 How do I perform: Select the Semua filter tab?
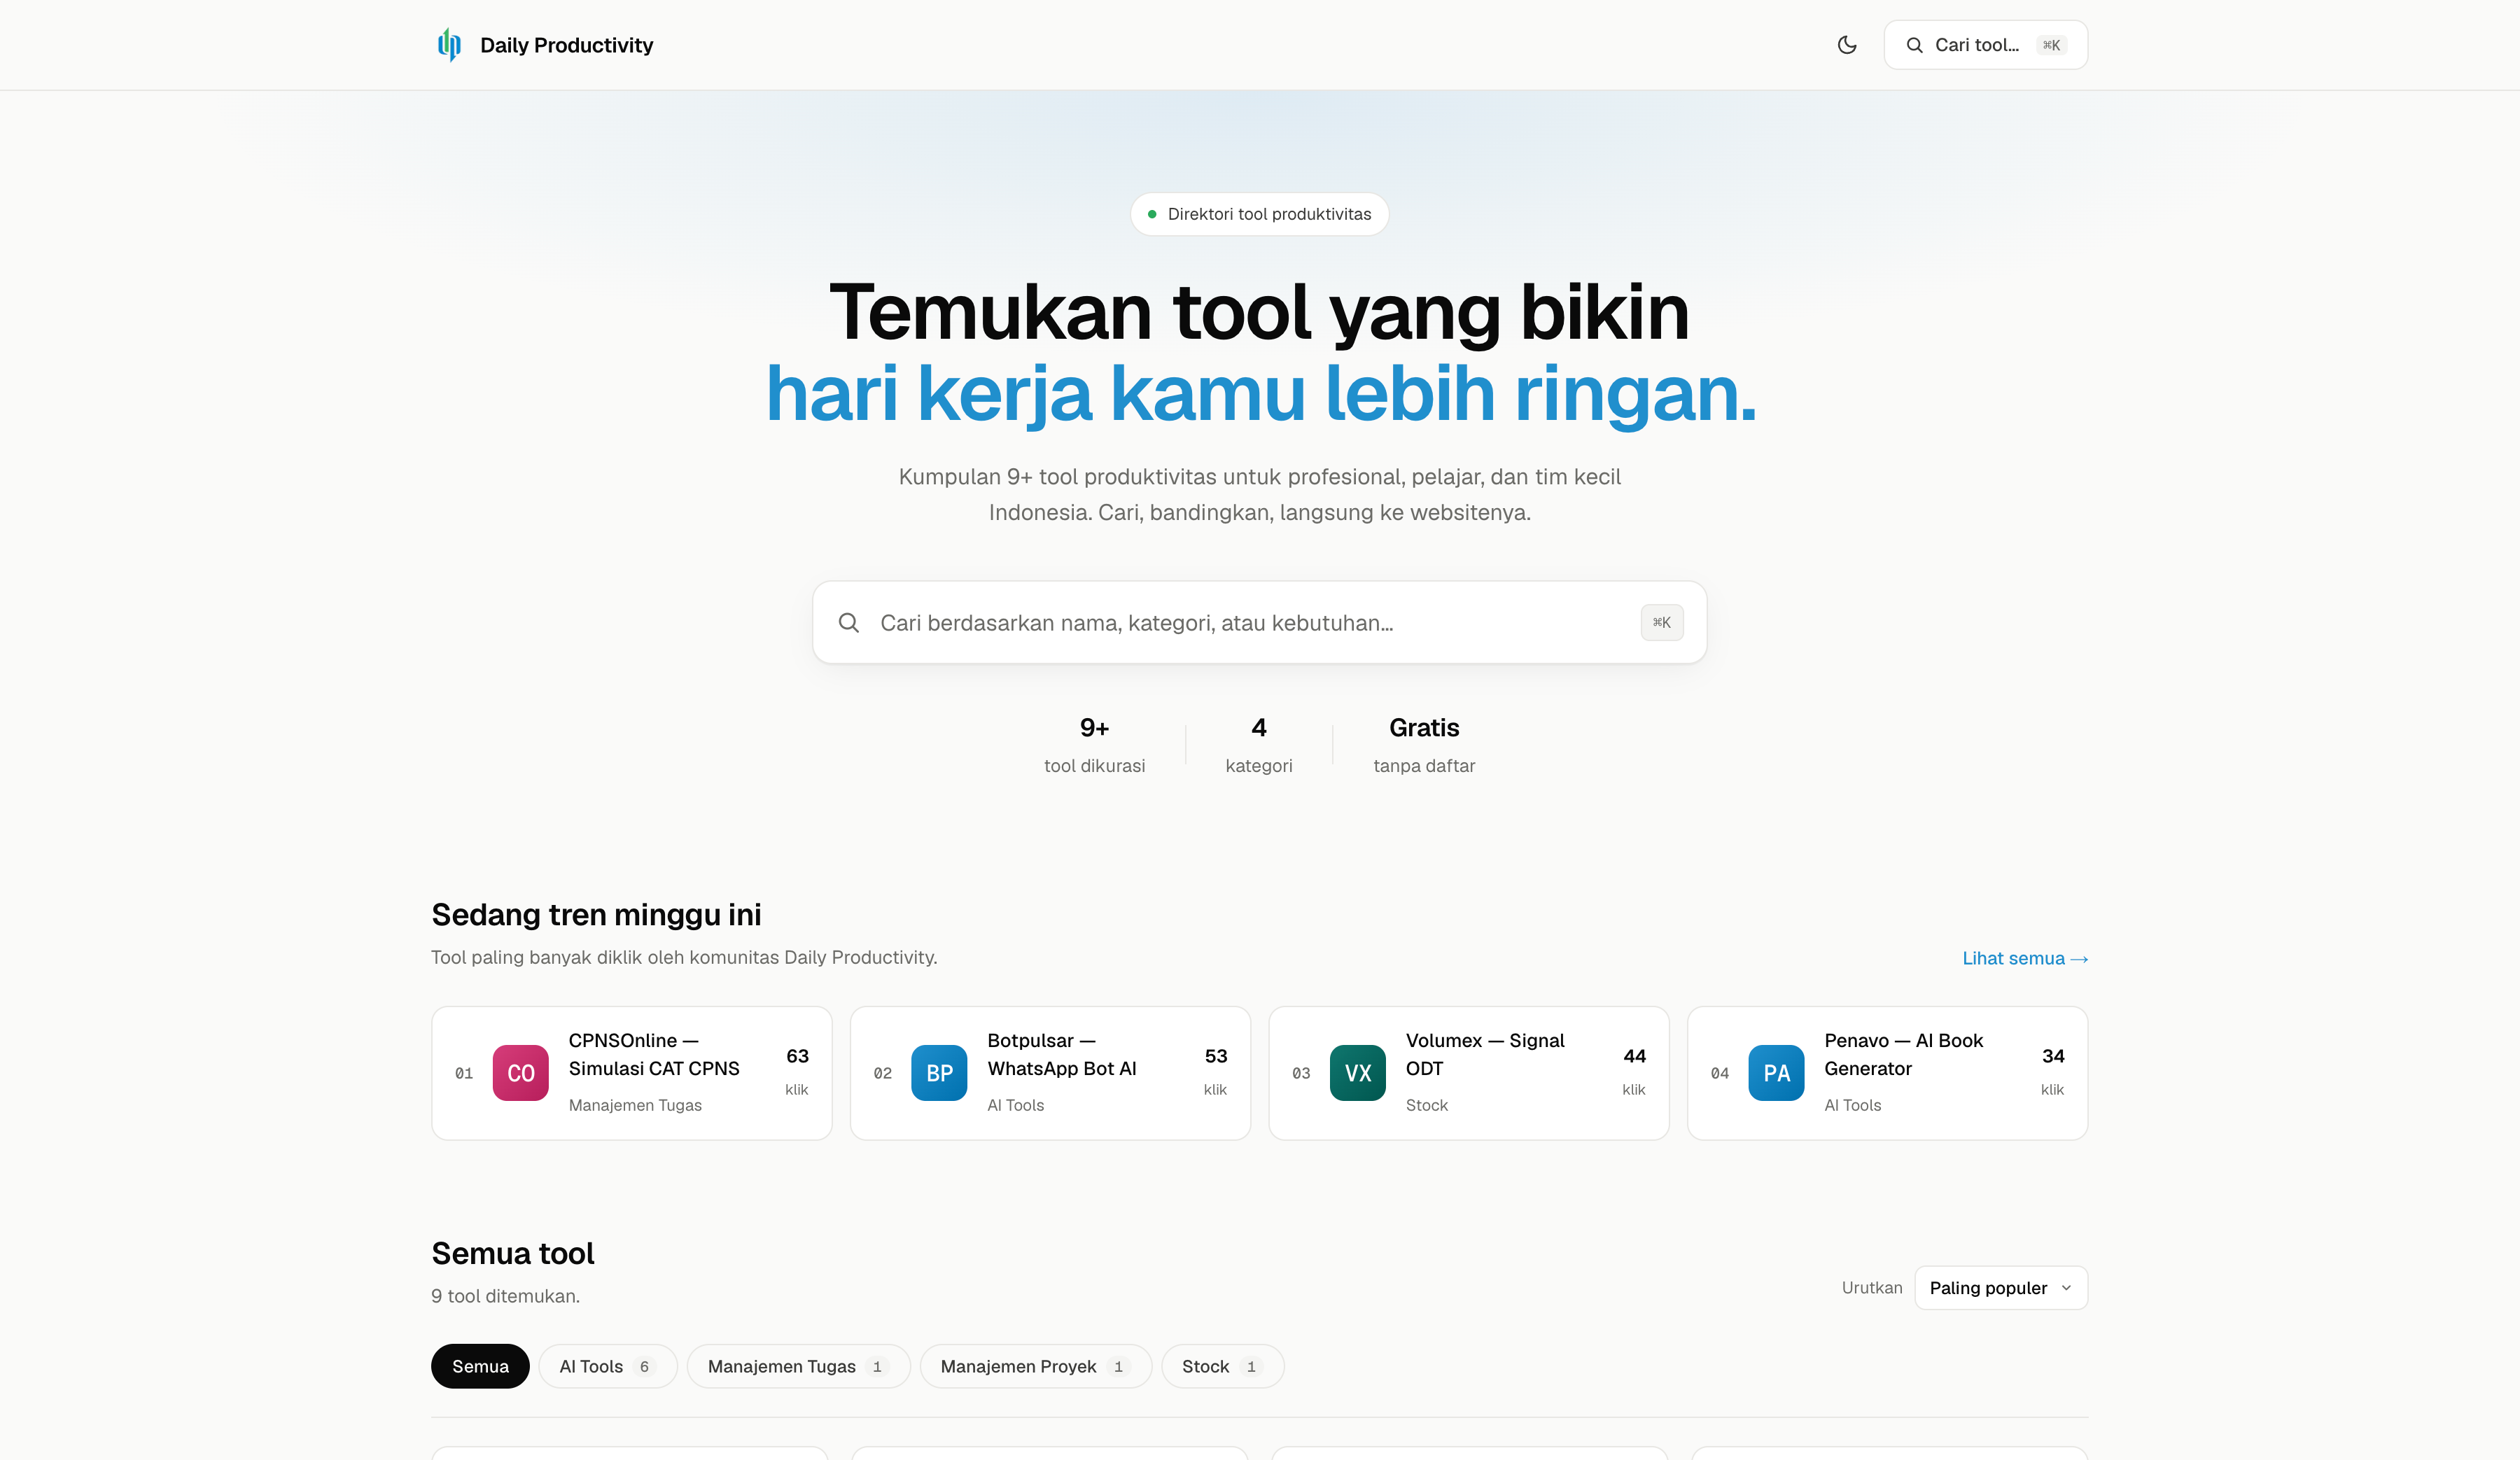[x=480, y=1366]
